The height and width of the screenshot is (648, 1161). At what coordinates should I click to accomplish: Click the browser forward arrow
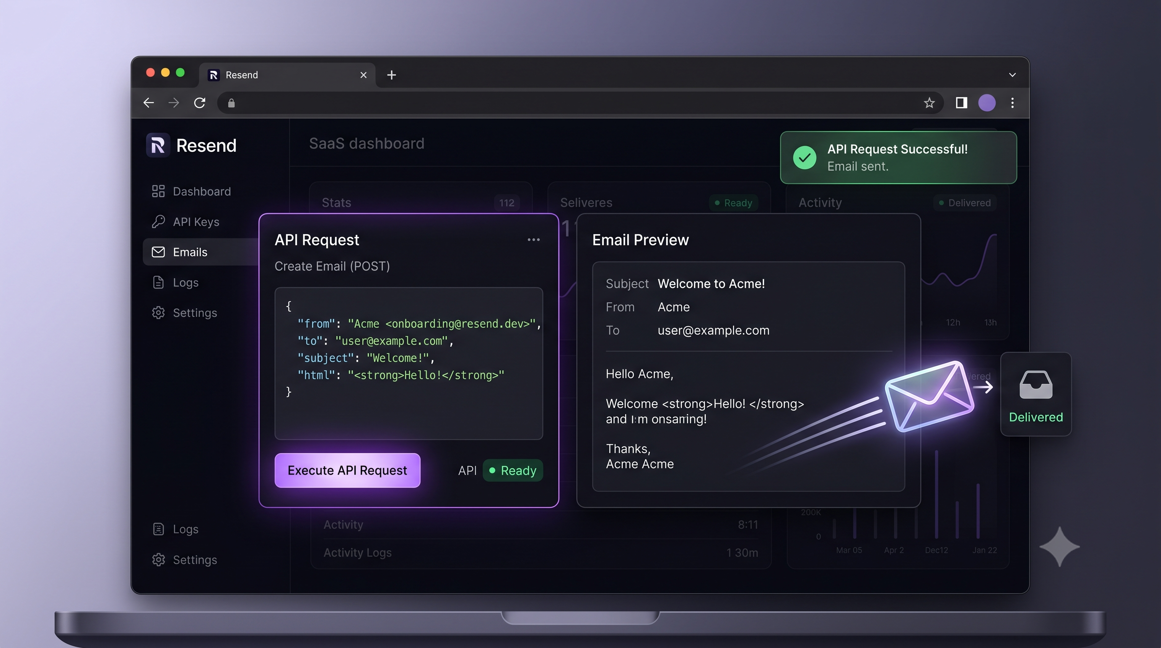point(173,103)
